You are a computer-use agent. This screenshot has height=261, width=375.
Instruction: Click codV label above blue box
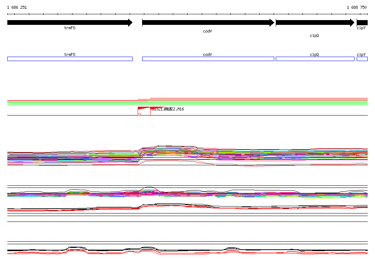coord(207,54)
